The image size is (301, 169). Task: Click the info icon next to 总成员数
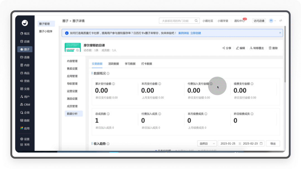pos(108,114)
